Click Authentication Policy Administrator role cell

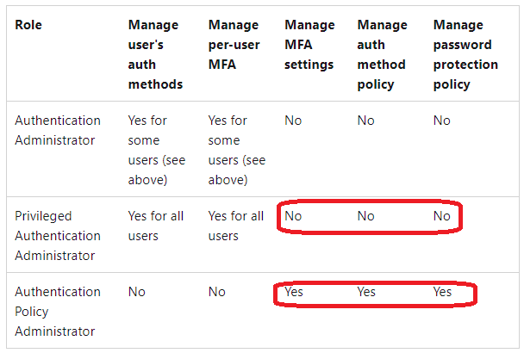click(x=58, y=312)
